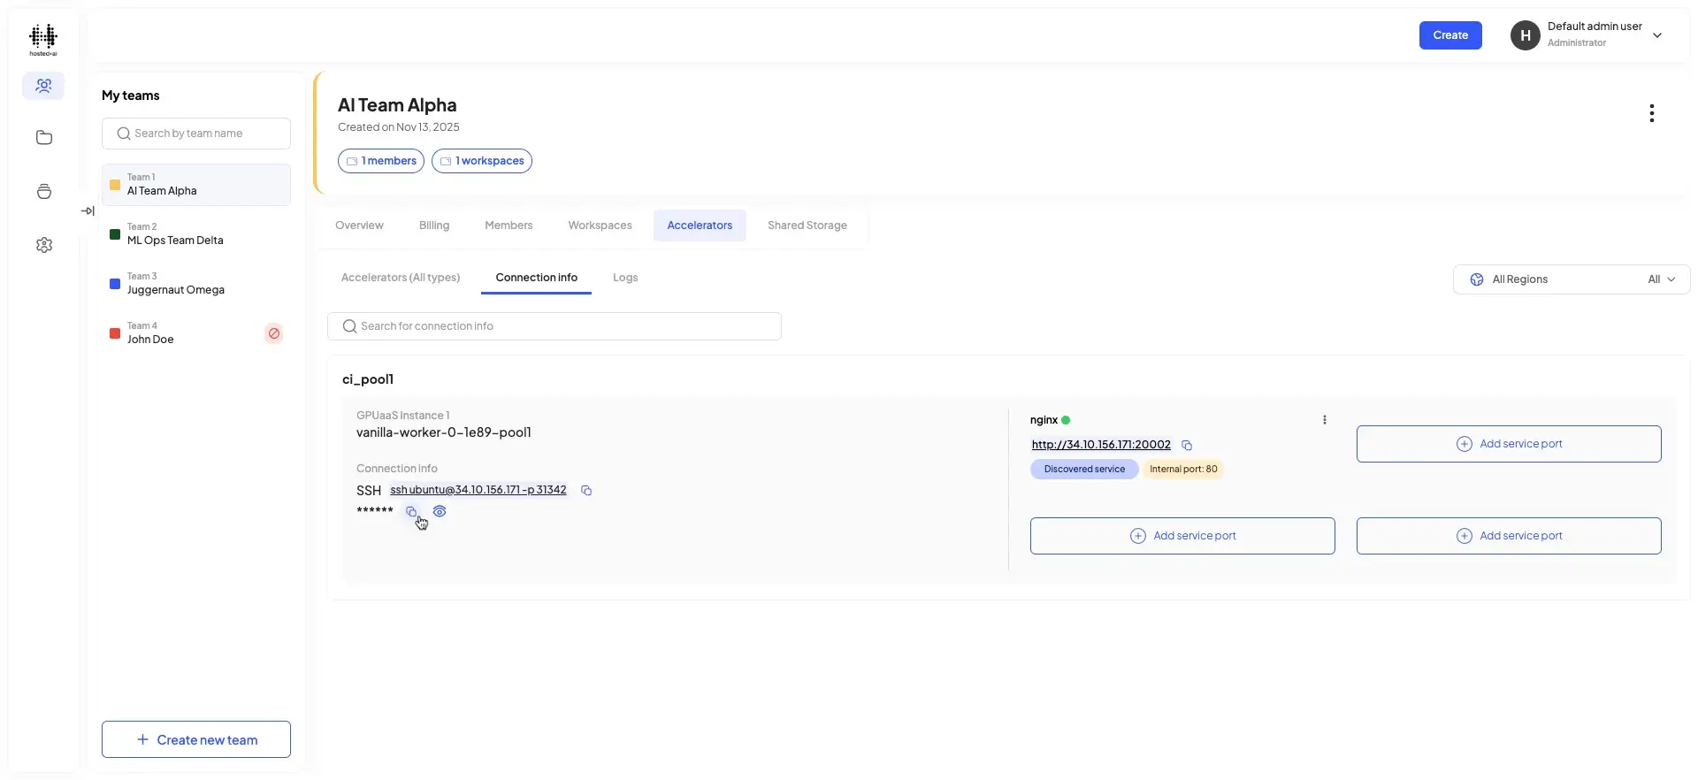The image size is (1698, 780).
Task: Select team Juggernaut Omega
Action: click(x=196, y=284)
